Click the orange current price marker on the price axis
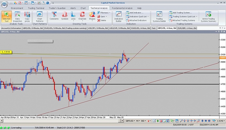The height and width of the screenshot is (130, 226). (x=223, y=58)
